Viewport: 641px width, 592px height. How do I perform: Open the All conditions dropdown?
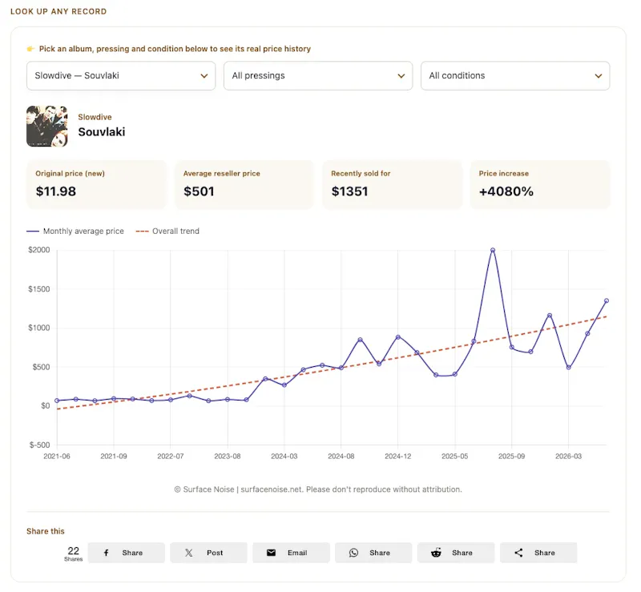515,75
